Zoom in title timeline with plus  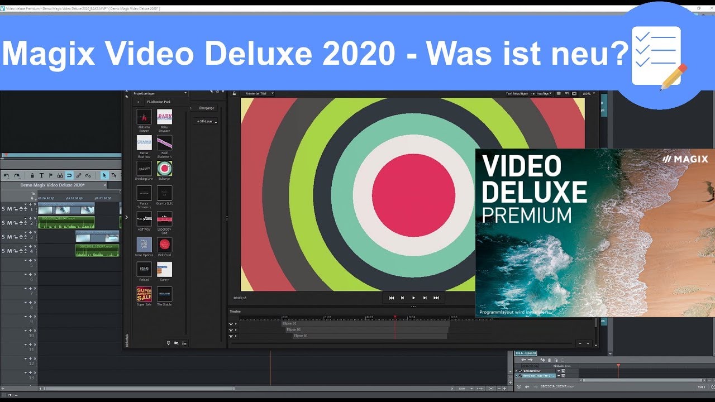point(588,343)
